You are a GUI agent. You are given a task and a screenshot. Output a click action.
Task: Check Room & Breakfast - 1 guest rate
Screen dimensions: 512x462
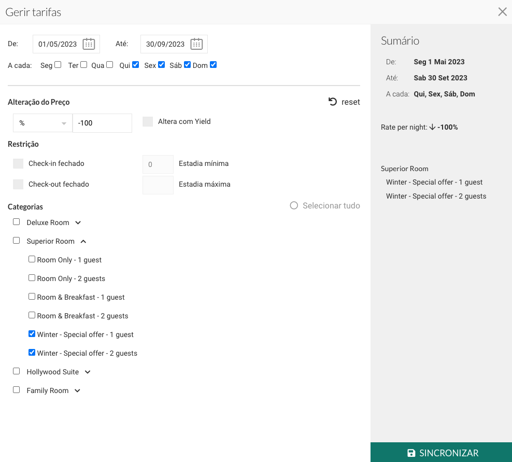point(32,297)
